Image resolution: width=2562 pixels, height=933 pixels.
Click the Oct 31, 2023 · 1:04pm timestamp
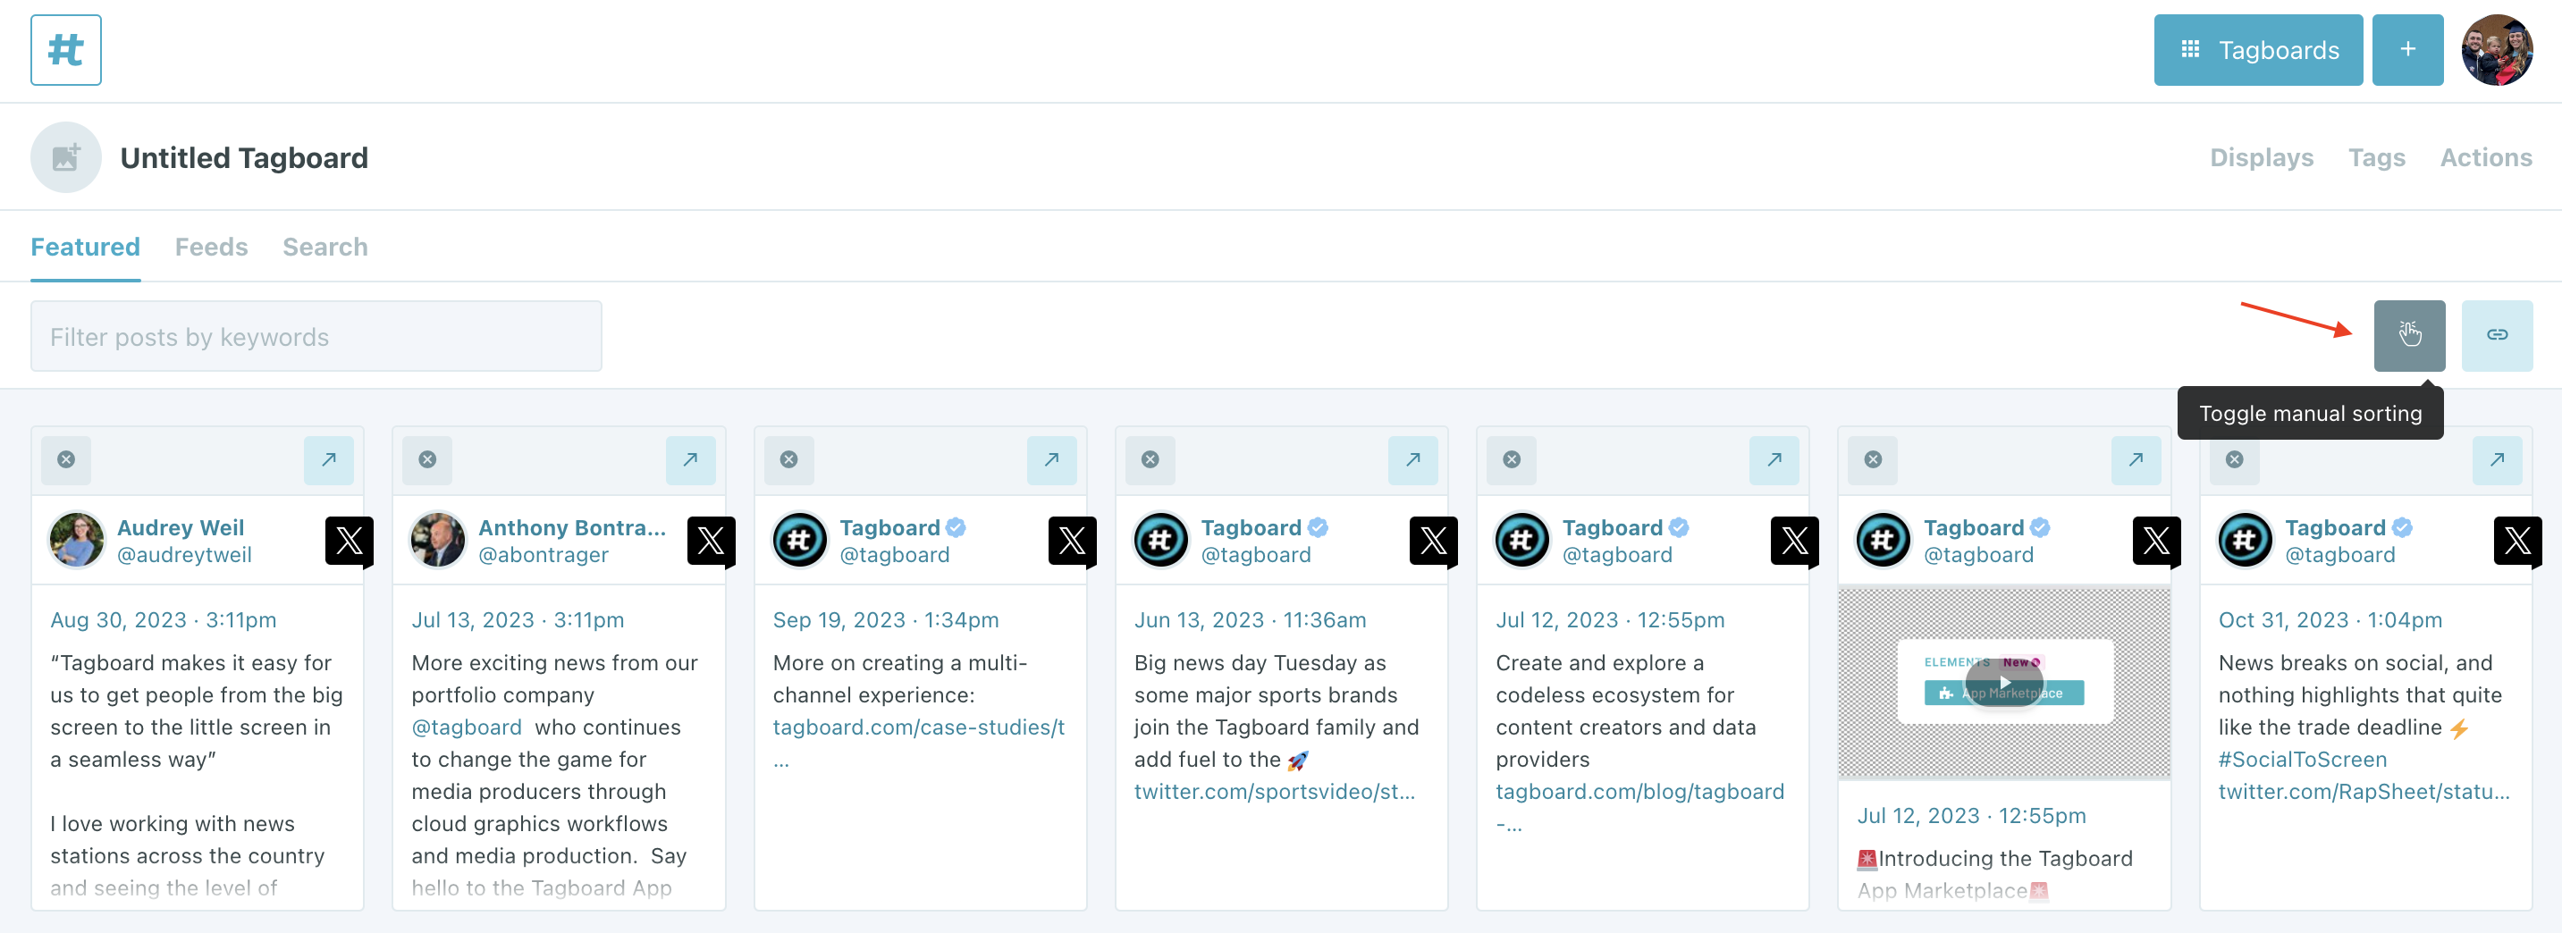click(x=2330, y=619)
